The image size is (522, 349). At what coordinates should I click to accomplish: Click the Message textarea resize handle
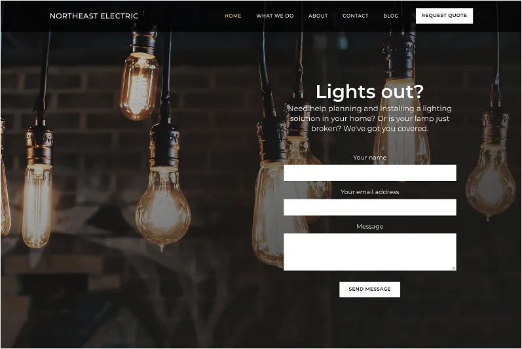[x=453, y=268]
